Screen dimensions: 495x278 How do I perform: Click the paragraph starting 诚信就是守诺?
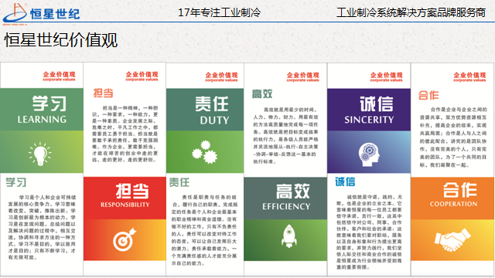[x=370, y=232]
